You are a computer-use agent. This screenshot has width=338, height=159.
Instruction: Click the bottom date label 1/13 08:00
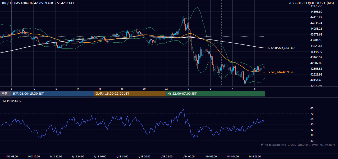click(x=11, y=157)
